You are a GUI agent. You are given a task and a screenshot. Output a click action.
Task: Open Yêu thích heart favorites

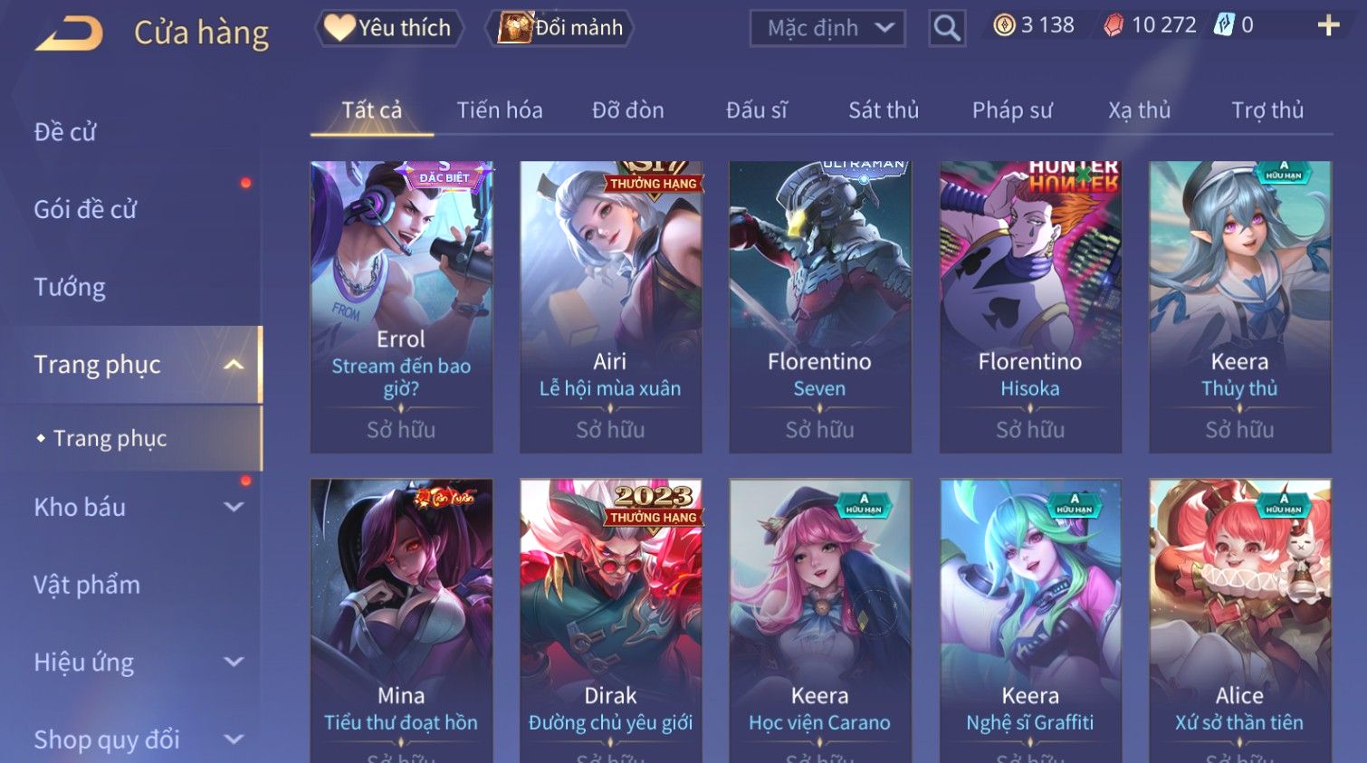coord(389,28)
